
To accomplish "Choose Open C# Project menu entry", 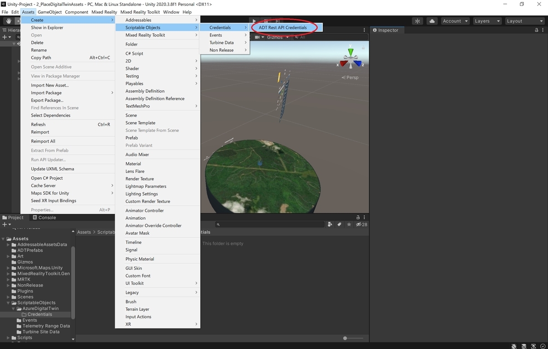I will coord(68,178).
